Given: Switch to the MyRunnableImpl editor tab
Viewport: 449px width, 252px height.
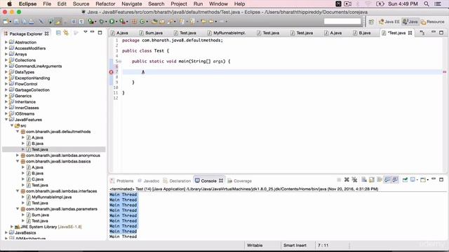Looking at the screenshot, I should click(227, 33).
